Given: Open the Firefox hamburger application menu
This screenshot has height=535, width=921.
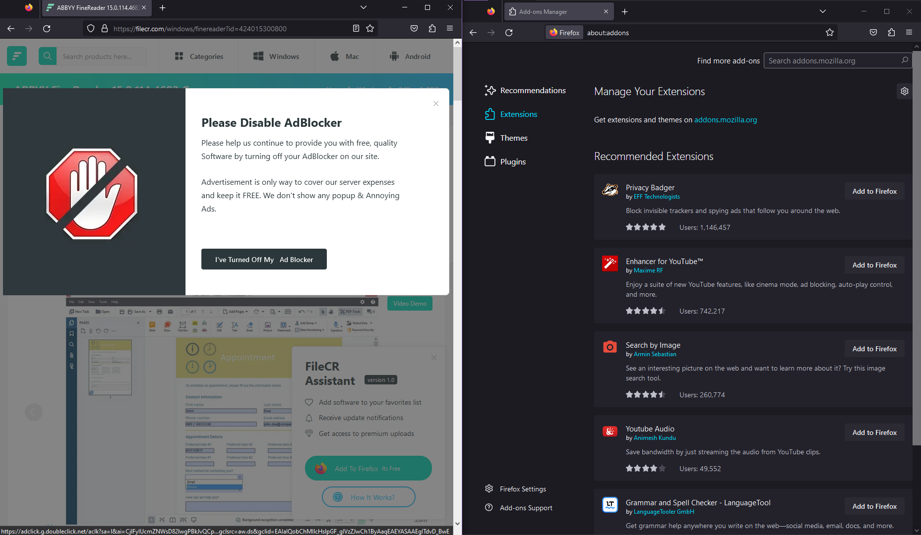Looking at the screenshot, I should coord(450,28).
